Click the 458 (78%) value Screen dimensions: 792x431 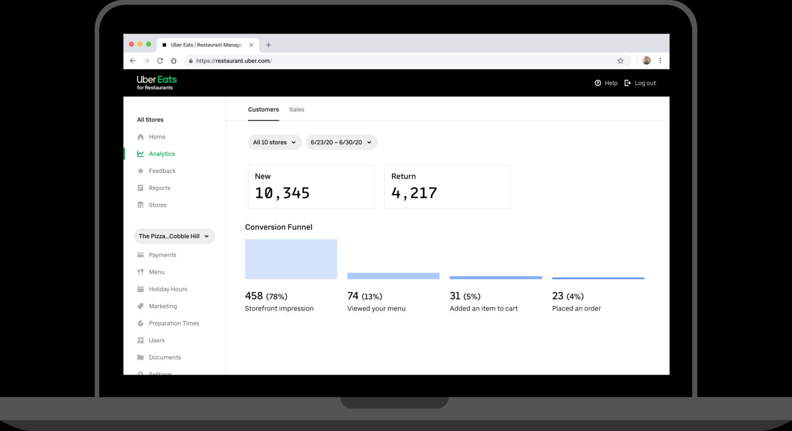[266, 296]
